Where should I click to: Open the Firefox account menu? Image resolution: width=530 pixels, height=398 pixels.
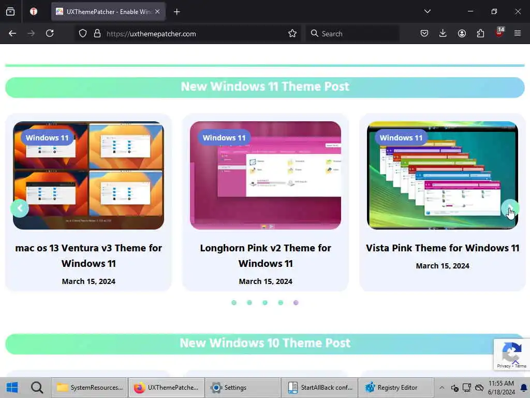coord(462,33)
